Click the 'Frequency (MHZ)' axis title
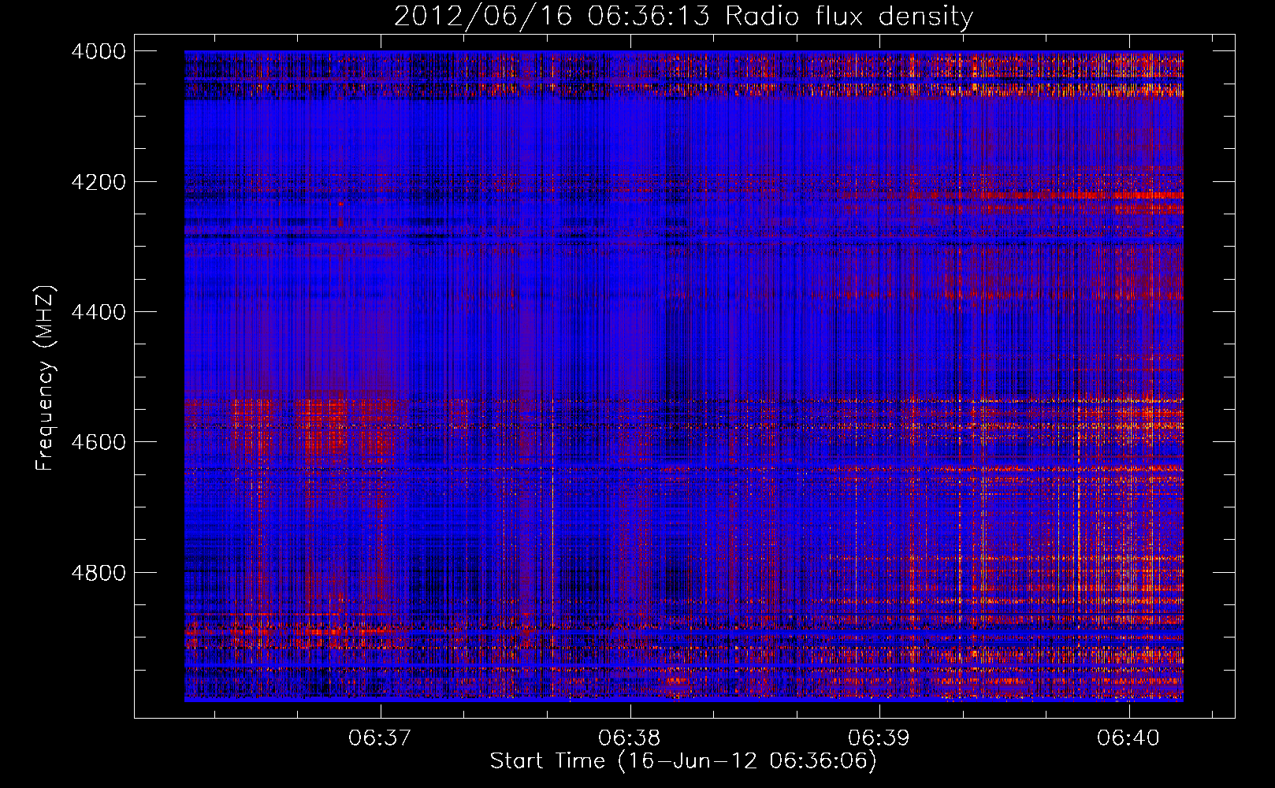 coord(46,378)
